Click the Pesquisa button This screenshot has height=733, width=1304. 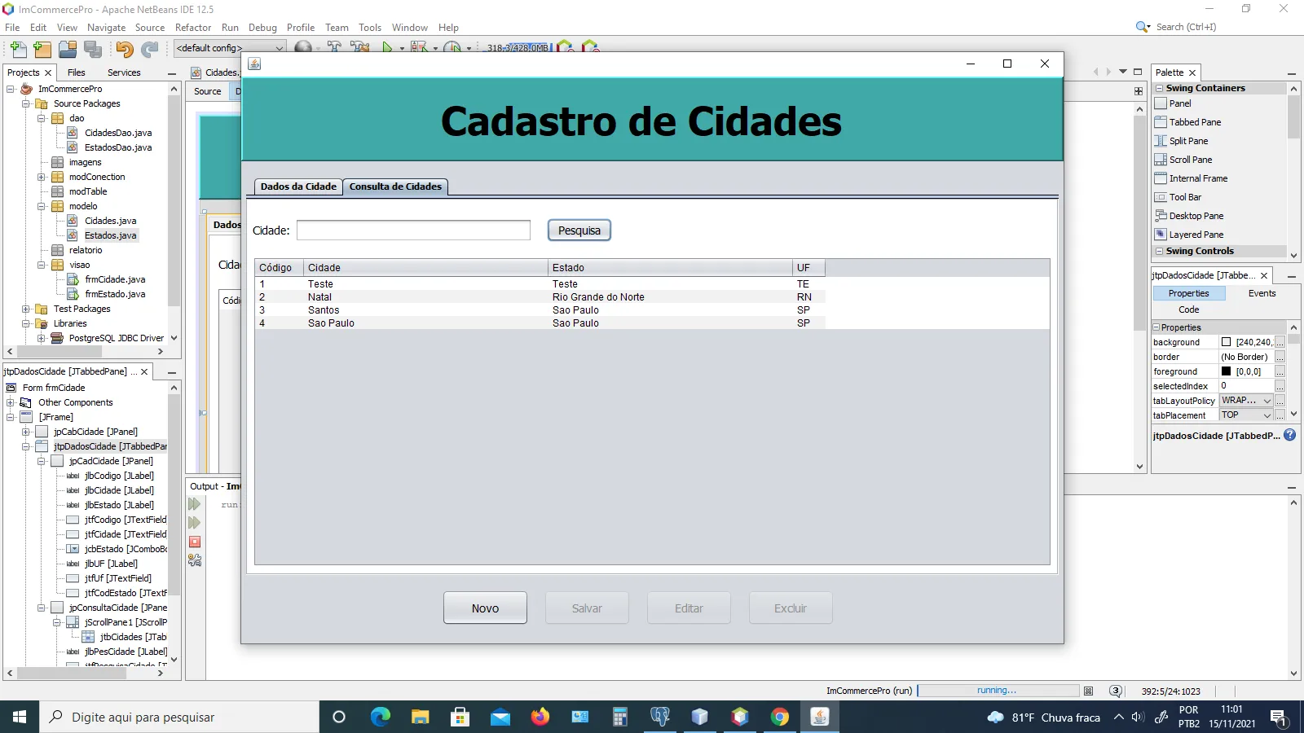coord(579,230)
